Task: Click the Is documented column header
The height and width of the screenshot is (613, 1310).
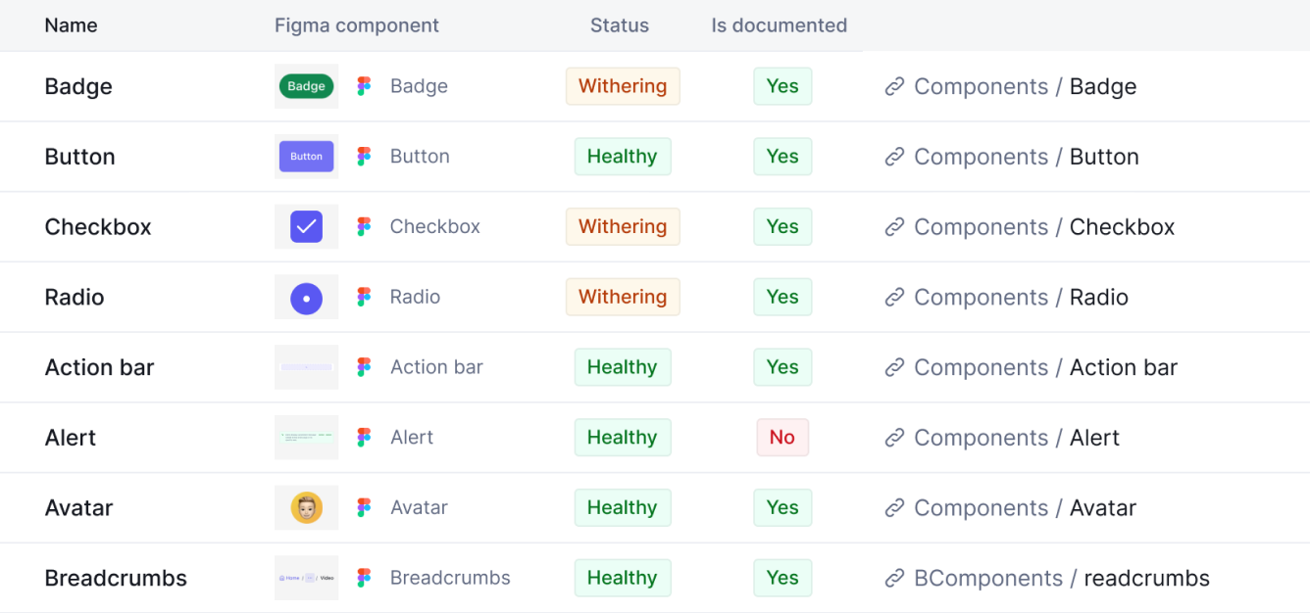Action: tap(779, 25)
